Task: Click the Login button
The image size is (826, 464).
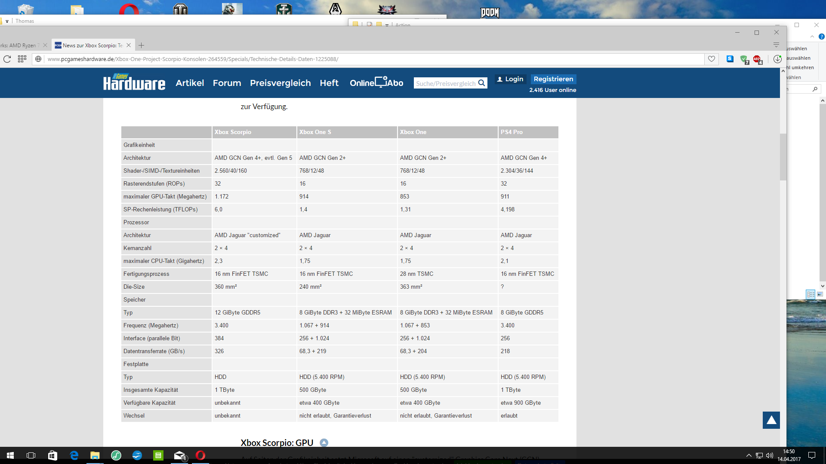Action: (510, 79)
